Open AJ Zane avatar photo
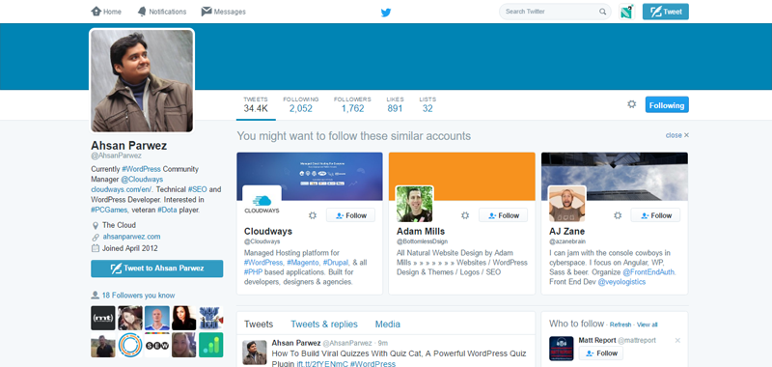 click(567, 204)
